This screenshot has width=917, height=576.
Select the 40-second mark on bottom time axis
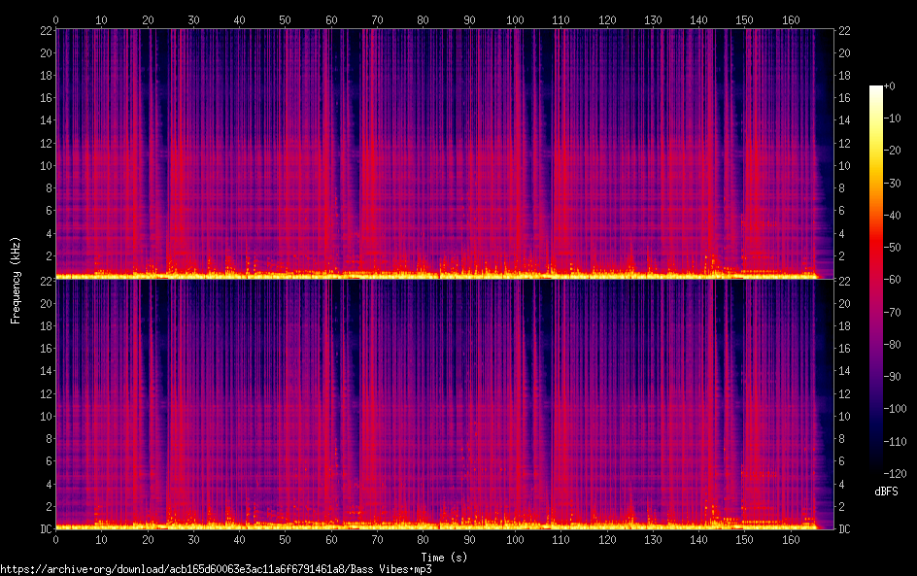tap(239, 539)
